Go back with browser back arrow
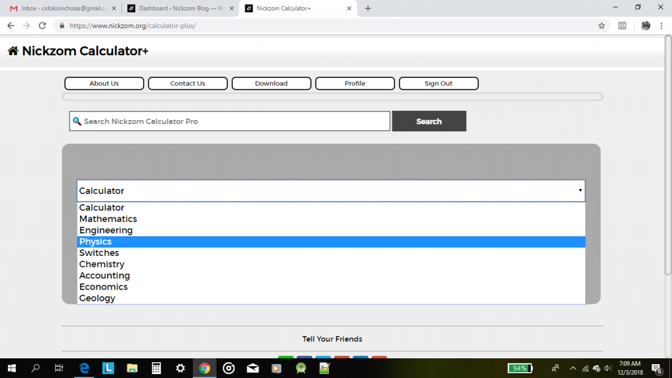 click(x=10, y=26)
